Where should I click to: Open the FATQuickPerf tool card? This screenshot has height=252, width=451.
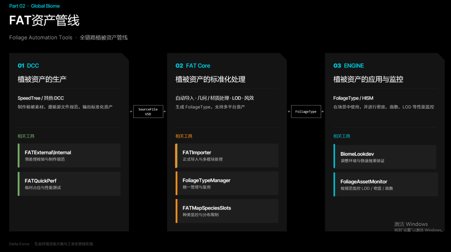point(69,184)
